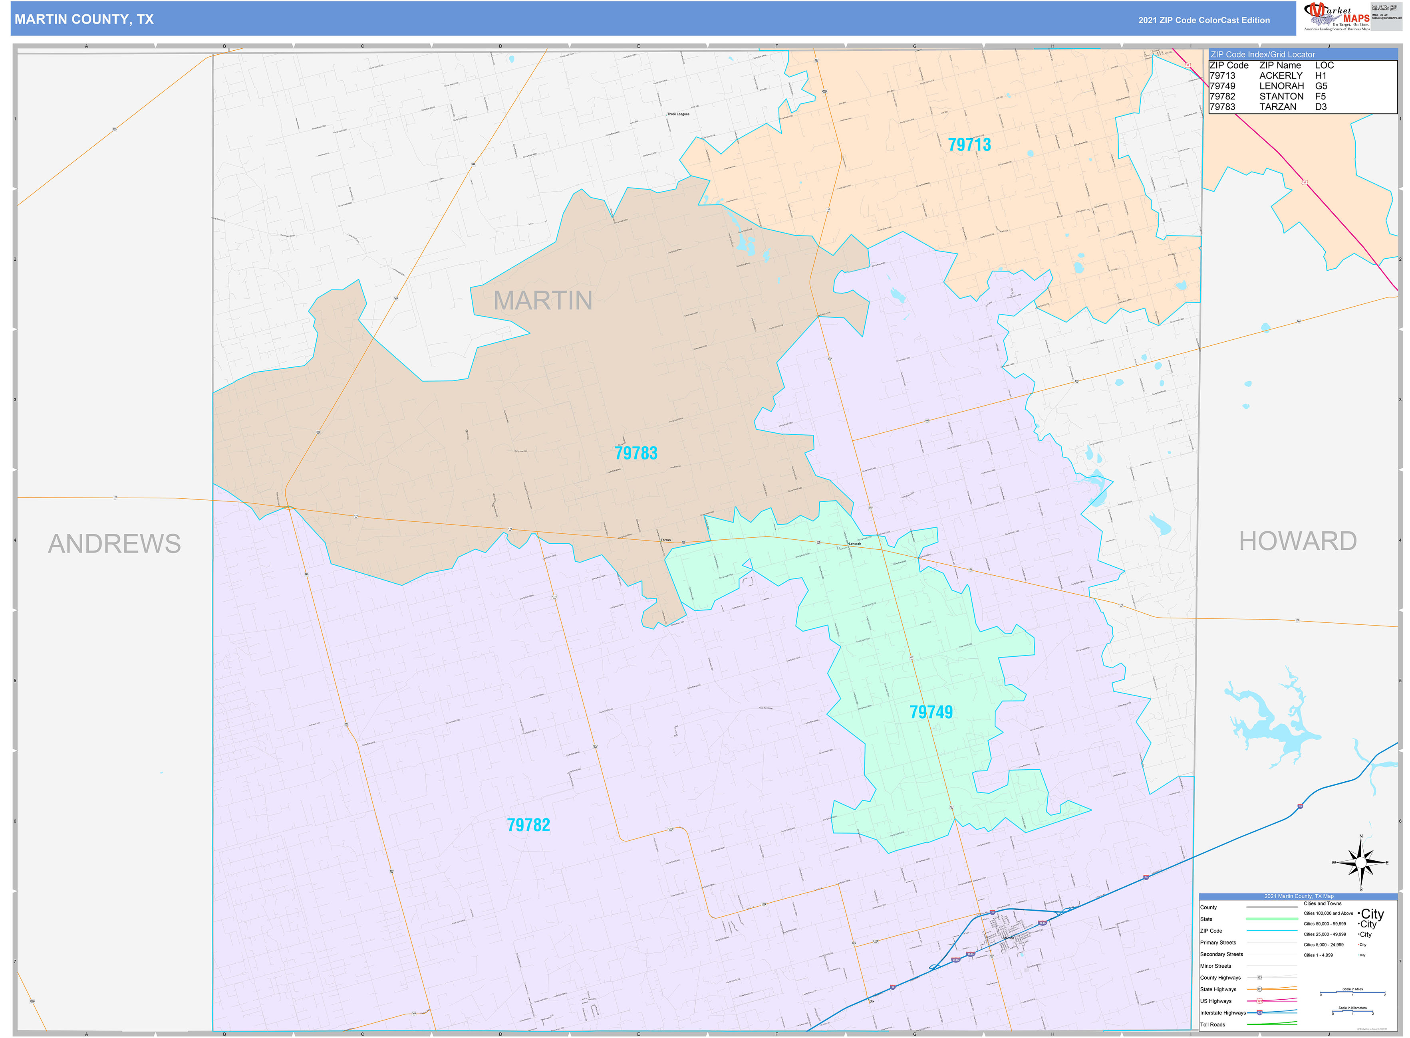Select the US Highways route marker icon
The image size is (1410, 1038).
[1260, 1002]
